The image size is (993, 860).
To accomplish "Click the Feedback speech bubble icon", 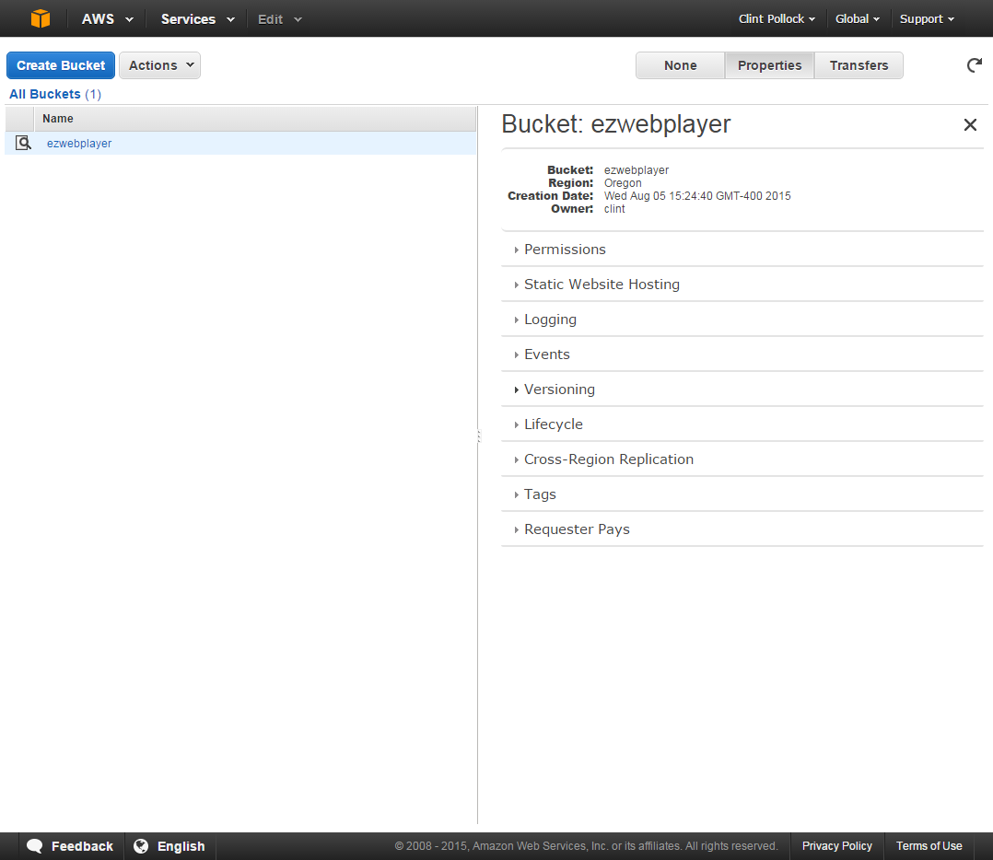I will coord(35,846).
